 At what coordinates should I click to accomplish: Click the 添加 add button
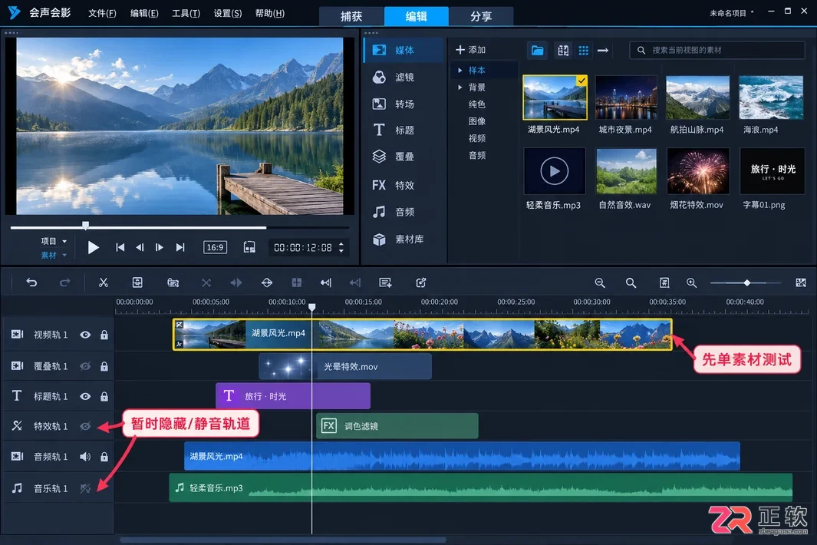click(x=470, y=50)
